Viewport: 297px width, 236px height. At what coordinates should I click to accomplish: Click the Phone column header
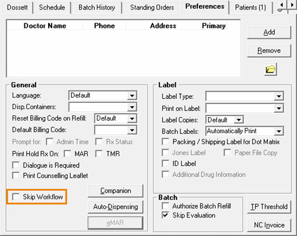105,26
